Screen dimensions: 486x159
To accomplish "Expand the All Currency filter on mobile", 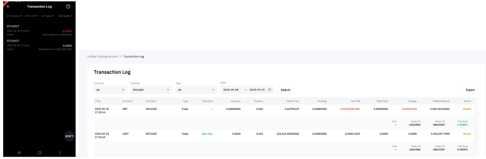I will point(14,16).
